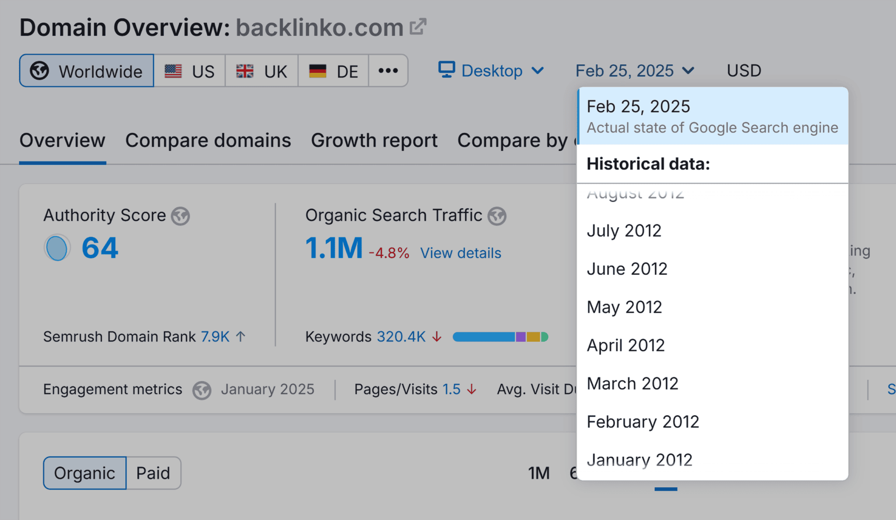Click the keywords intent distribution bar
The width and height of the screenshot is (896, 520).
(x=500, y=336)
